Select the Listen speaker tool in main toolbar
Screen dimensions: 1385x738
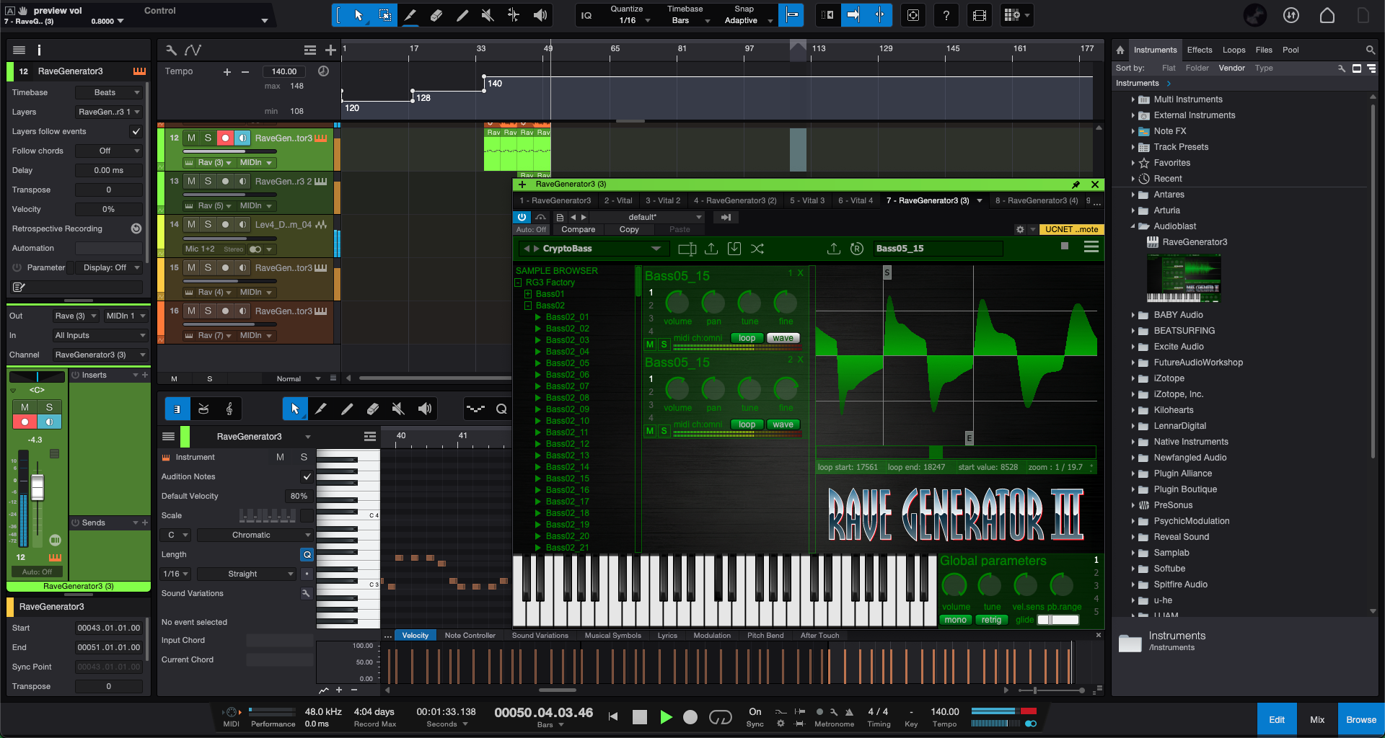540,15
